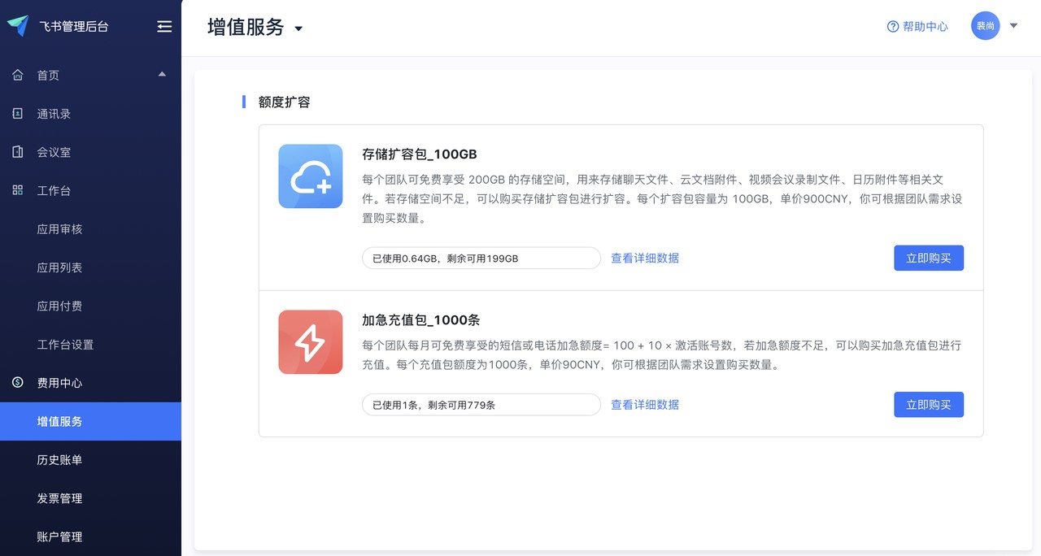The height and width of the screenshot is (556, 1041).
Task: Click the home icon in the sidebar
Action: click(x=17, y=75)
